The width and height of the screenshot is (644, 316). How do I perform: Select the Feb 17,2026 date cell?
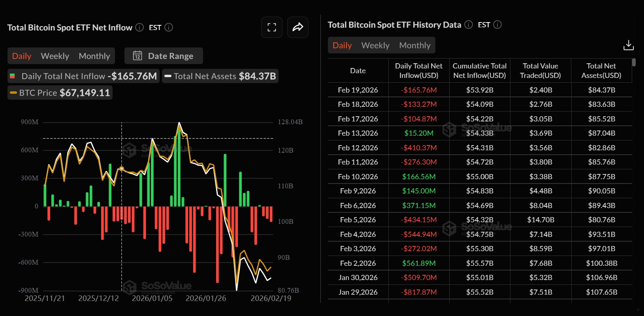(358, 119)
